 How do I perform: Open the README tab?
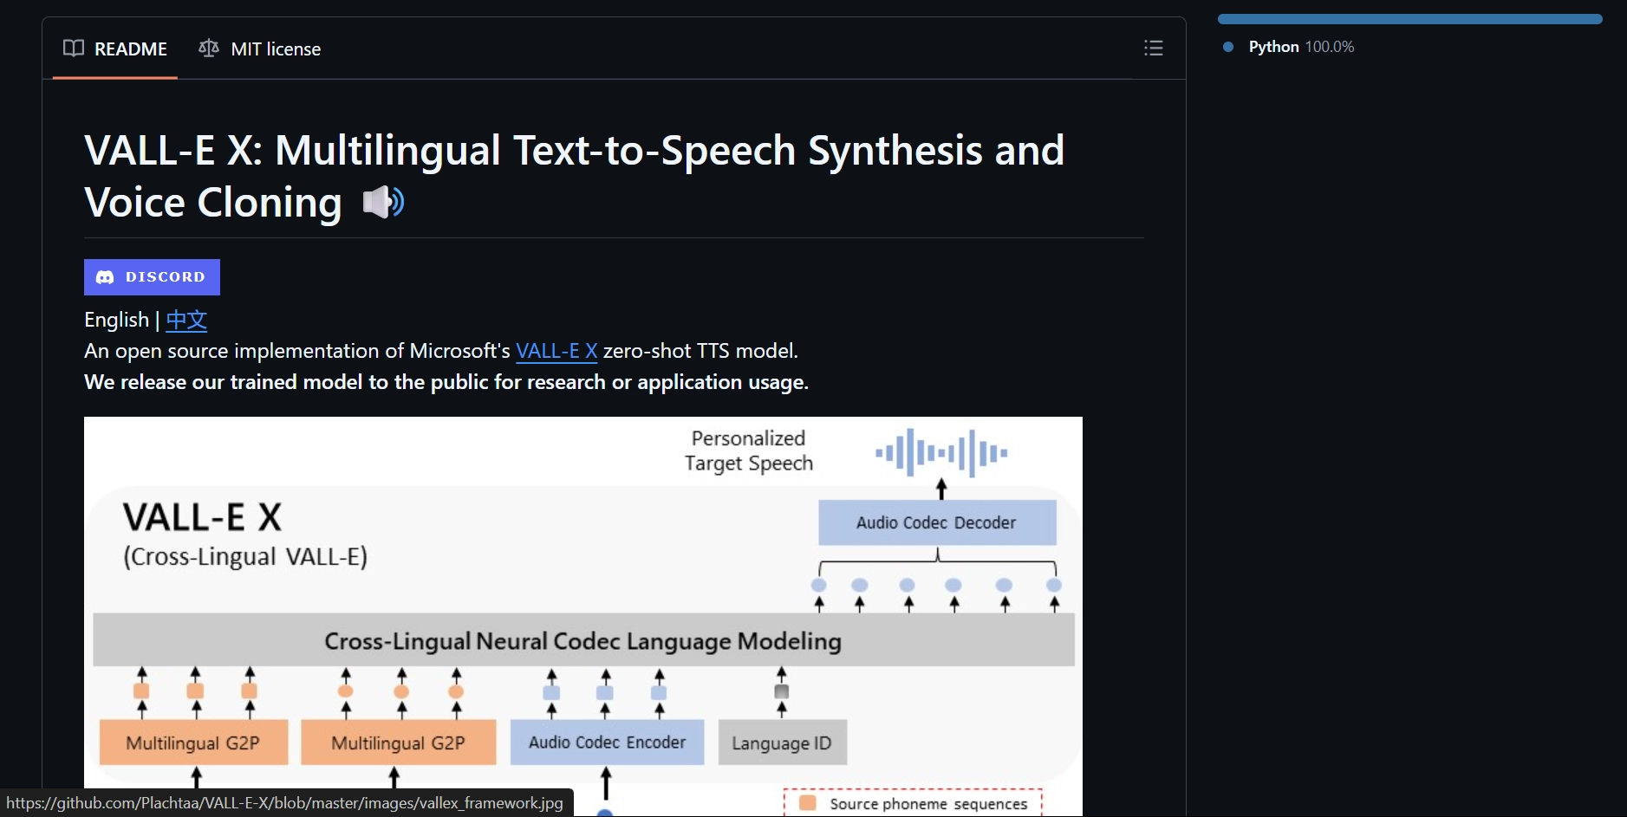coord(115,49)
